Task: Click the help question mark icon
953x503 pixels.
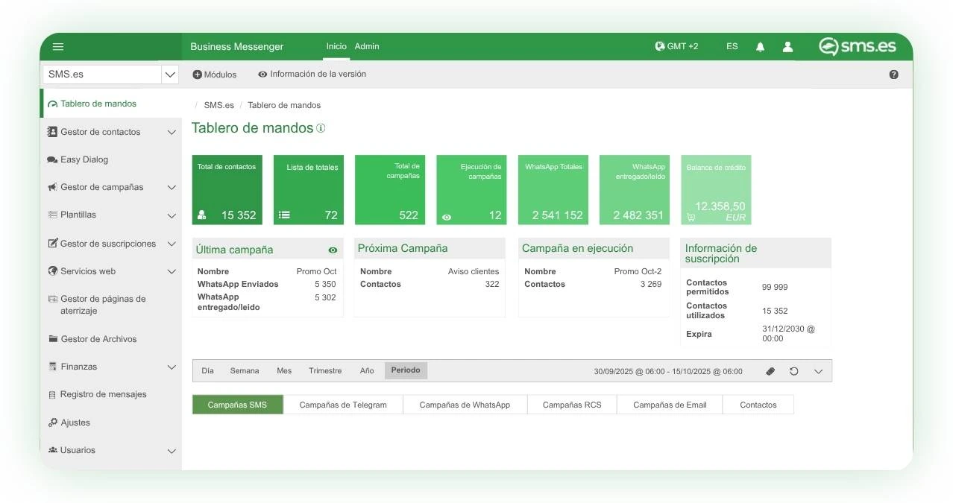Action: 893,75
